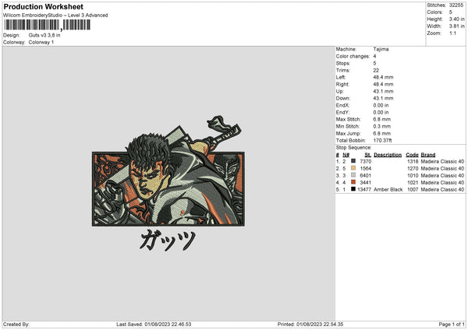
Task: Click the Width value 3.81 in
Action: click(x=456, y=26)
